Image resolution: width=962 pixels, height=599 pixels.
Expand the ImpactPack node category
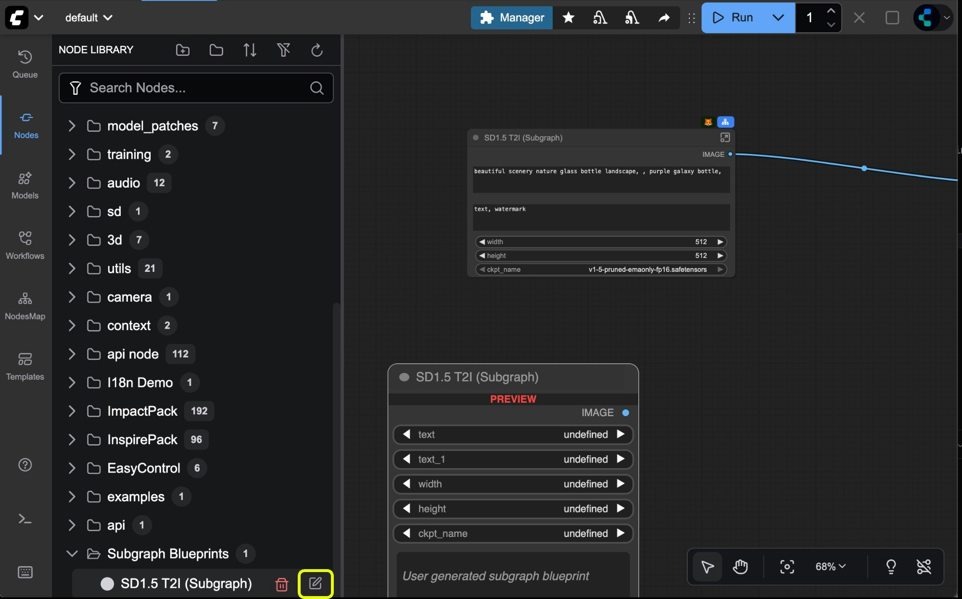[x=71, y=411]
